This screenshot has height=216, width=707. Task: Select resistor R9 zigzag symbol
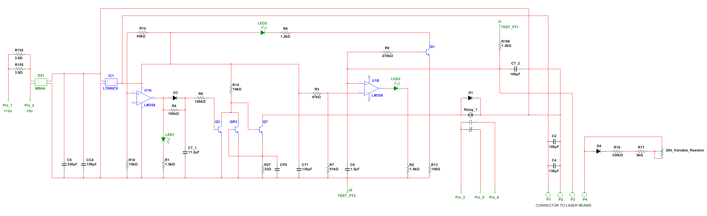point(387,52)
